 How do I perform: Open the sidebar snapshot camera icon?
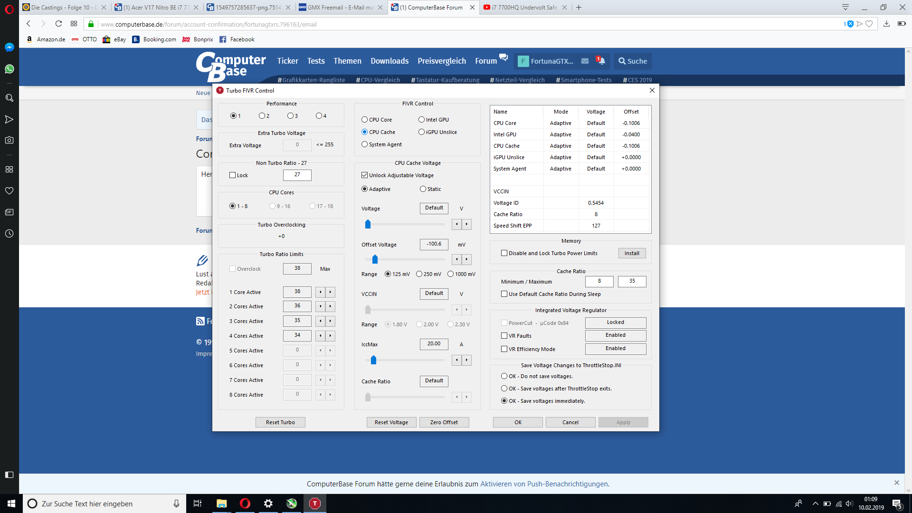point(9,140)
